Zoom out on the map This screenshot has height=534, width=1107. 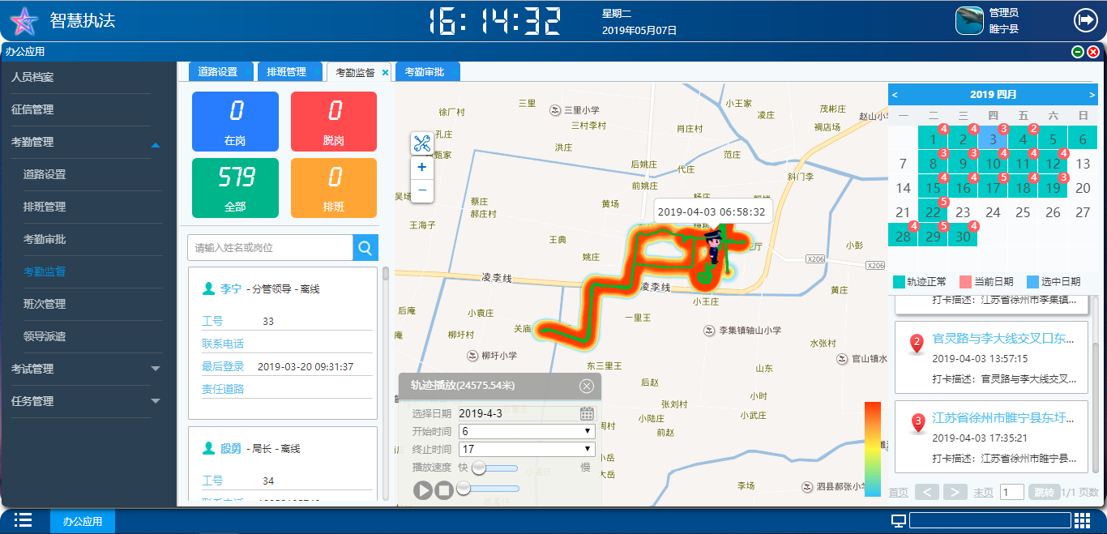pos(421,190)
